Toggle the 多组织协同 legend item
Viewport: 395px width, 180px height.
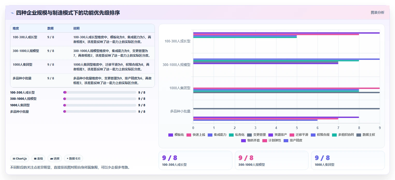343,135
